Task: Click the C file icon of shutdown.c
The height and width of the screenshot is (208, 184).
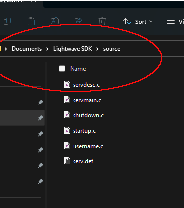Action: (x=67, y=115)
